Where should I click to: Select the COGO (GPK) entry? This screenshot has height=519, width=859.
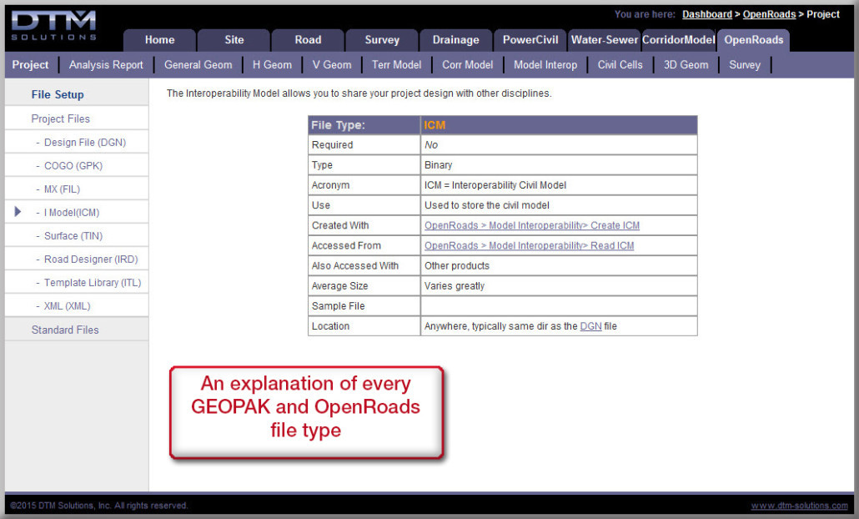(x=73, y=165)
